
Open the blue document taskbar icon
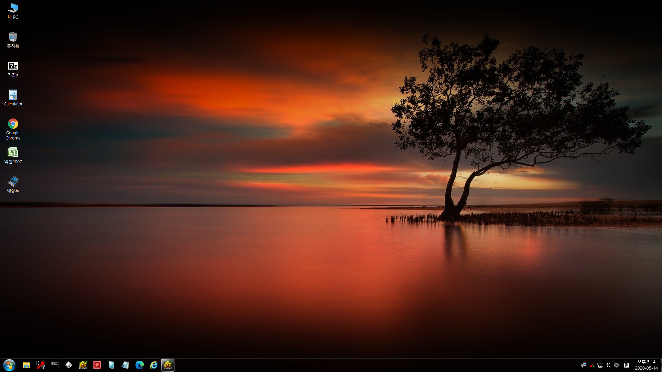pos(111,365)
